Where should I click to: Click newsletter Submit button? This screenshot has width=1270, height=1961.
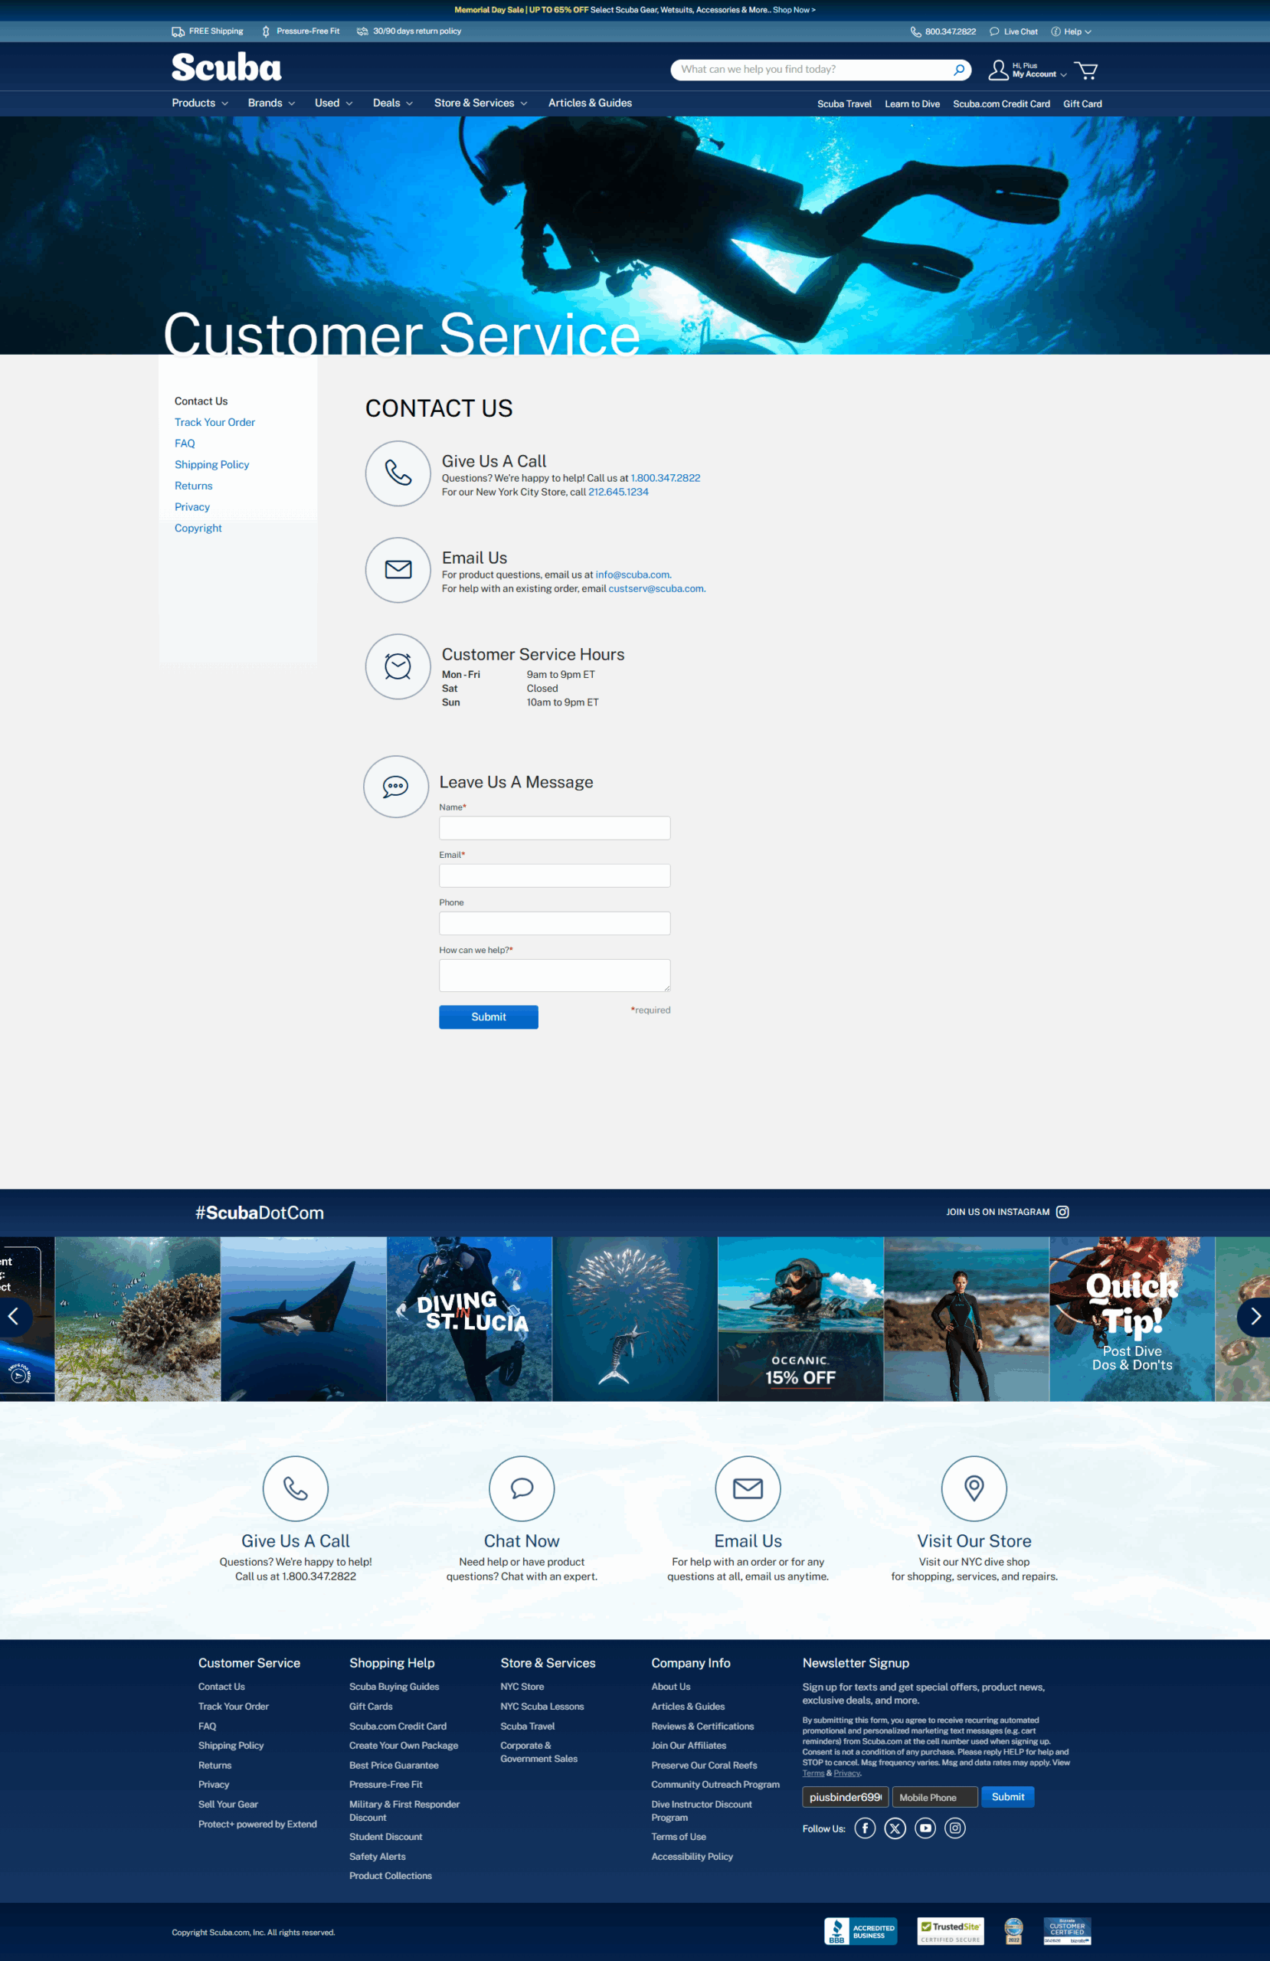pos(1007,1797)
